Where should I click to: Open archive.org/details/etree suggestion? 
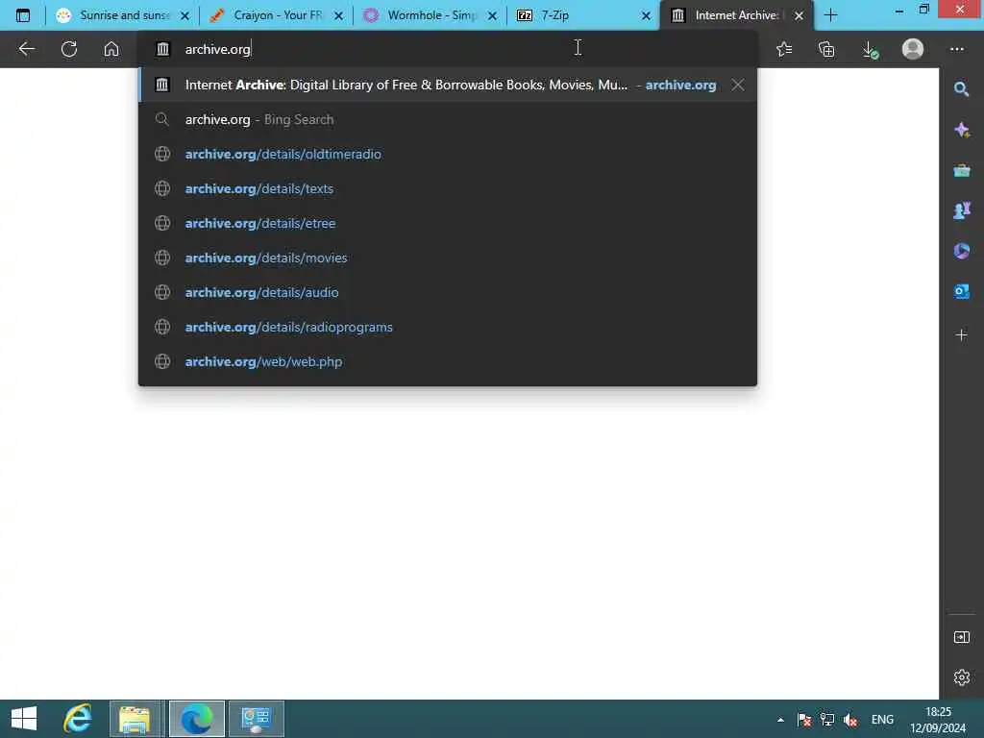[x=448, y=223]
